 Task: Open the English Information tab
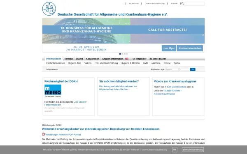(x=113, y=59)
